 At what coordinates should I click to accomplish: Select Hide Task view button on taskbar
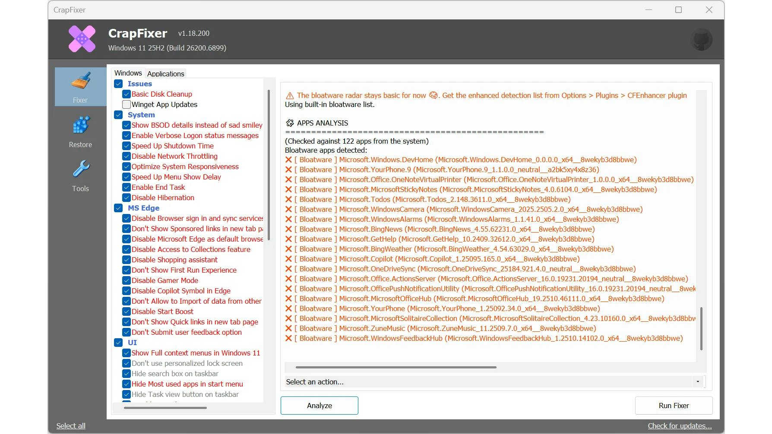tap(185, 394)
